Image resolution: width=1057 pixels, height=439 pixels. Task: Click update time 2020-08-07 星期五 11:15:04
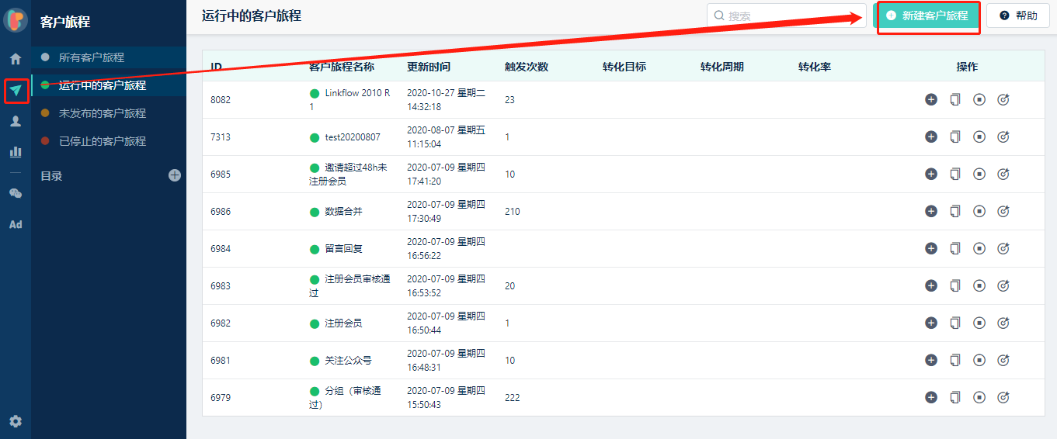click(x=447, y=137)
